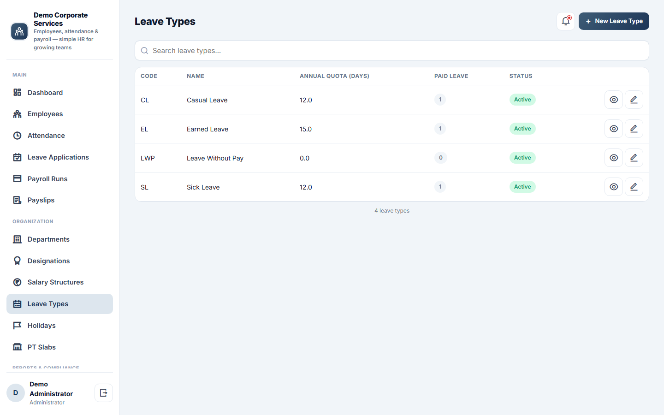Select Leave Types in the sidebar

pyautogui.click(x=59, y=304)
